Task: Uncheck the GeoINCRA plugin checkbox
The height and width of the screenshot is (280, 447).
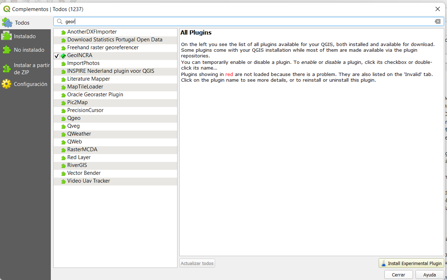Action: 57,56
